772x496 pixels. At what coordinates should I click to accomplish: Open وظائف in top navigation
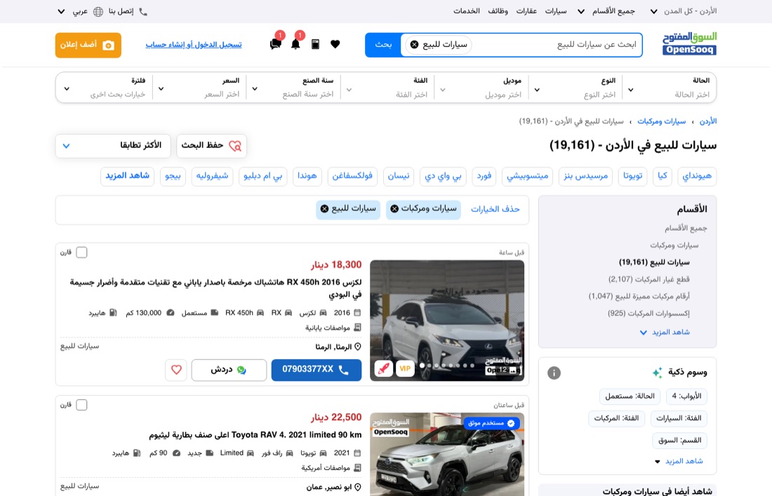tap(498, 11)
